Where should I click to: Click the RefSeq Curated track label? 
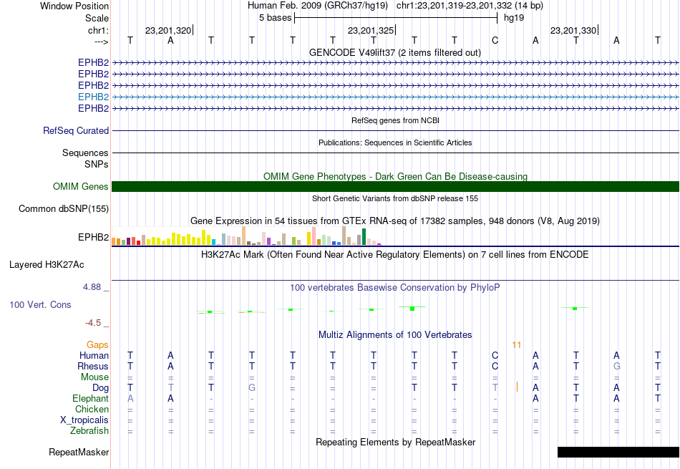click(x=76, y=130)
